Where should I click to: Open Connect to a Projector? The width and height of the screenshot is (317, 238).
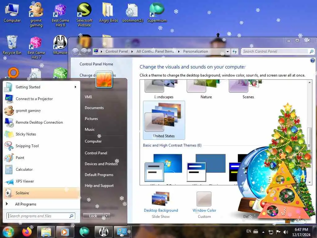point(41,99)
